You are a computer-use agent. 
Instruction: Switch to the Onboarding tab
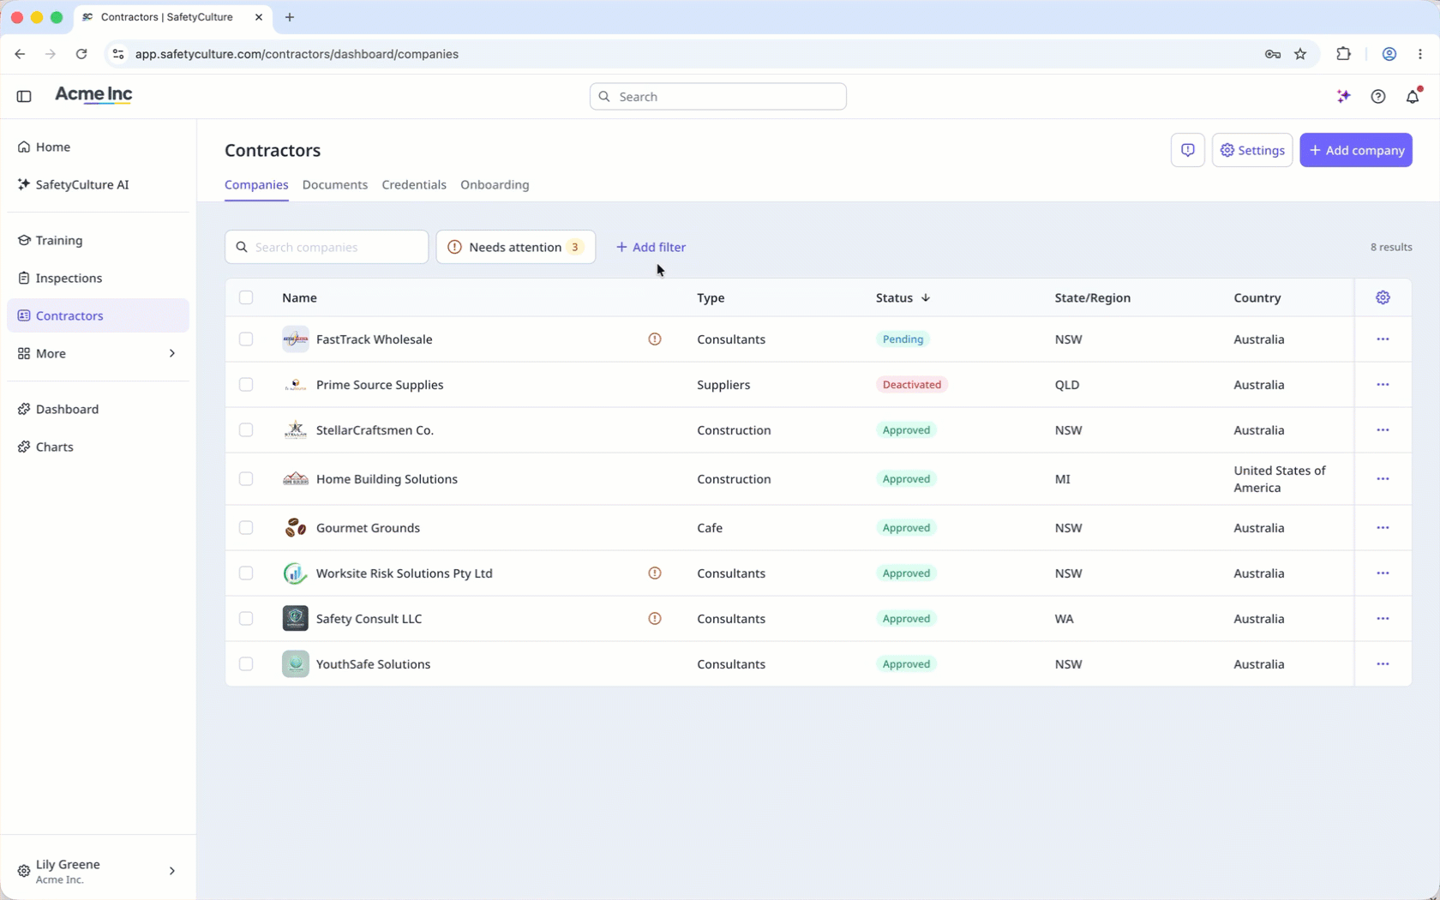495,185
